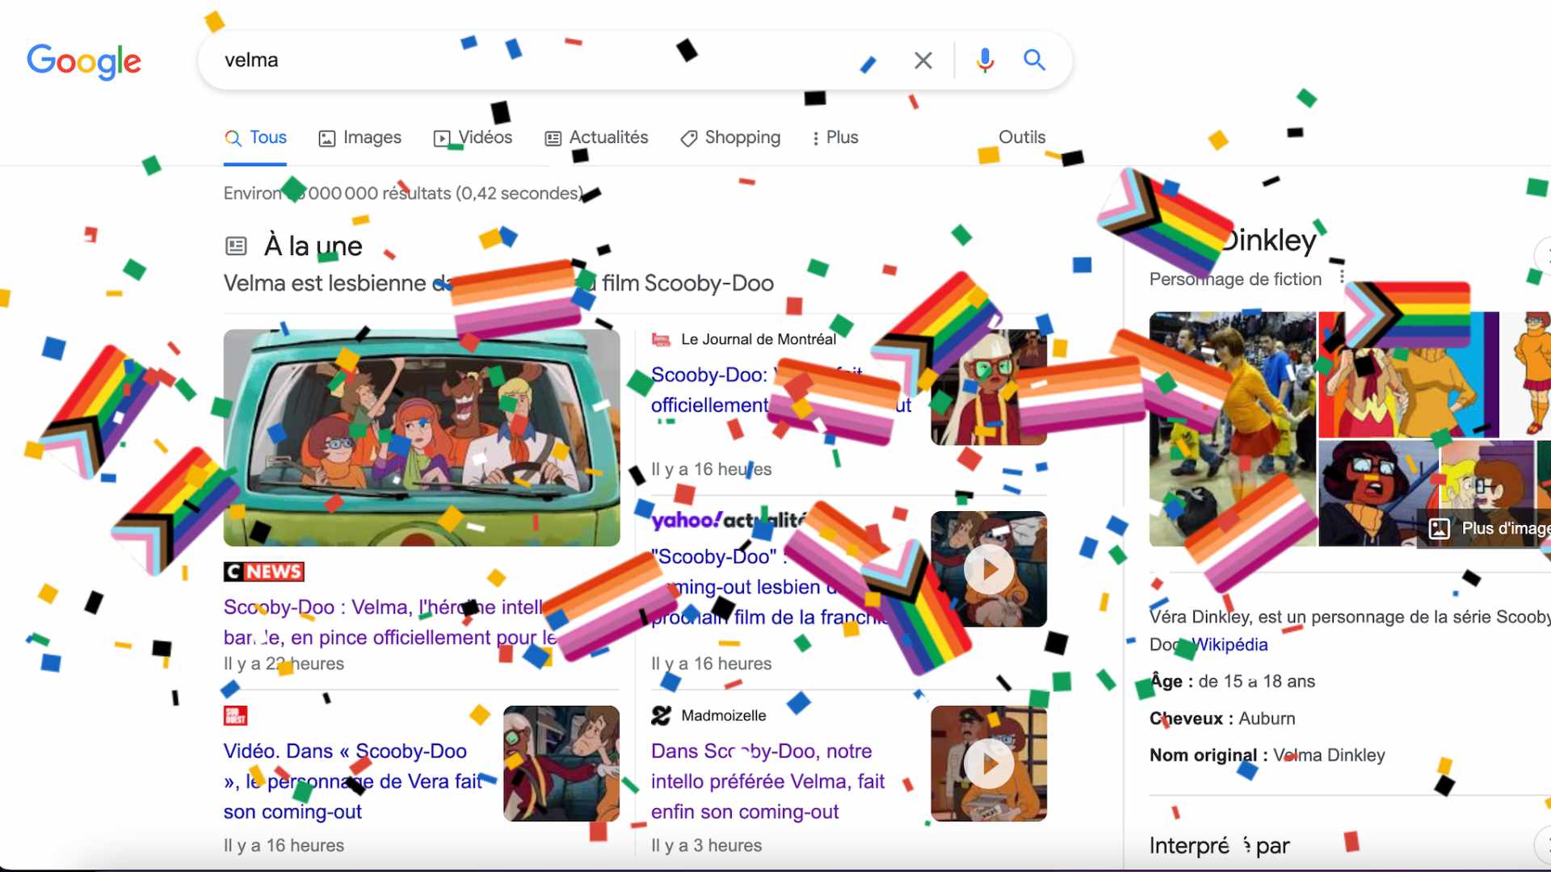Go to Google homepage via the logo
The image size is (1551, 872).
84,61
